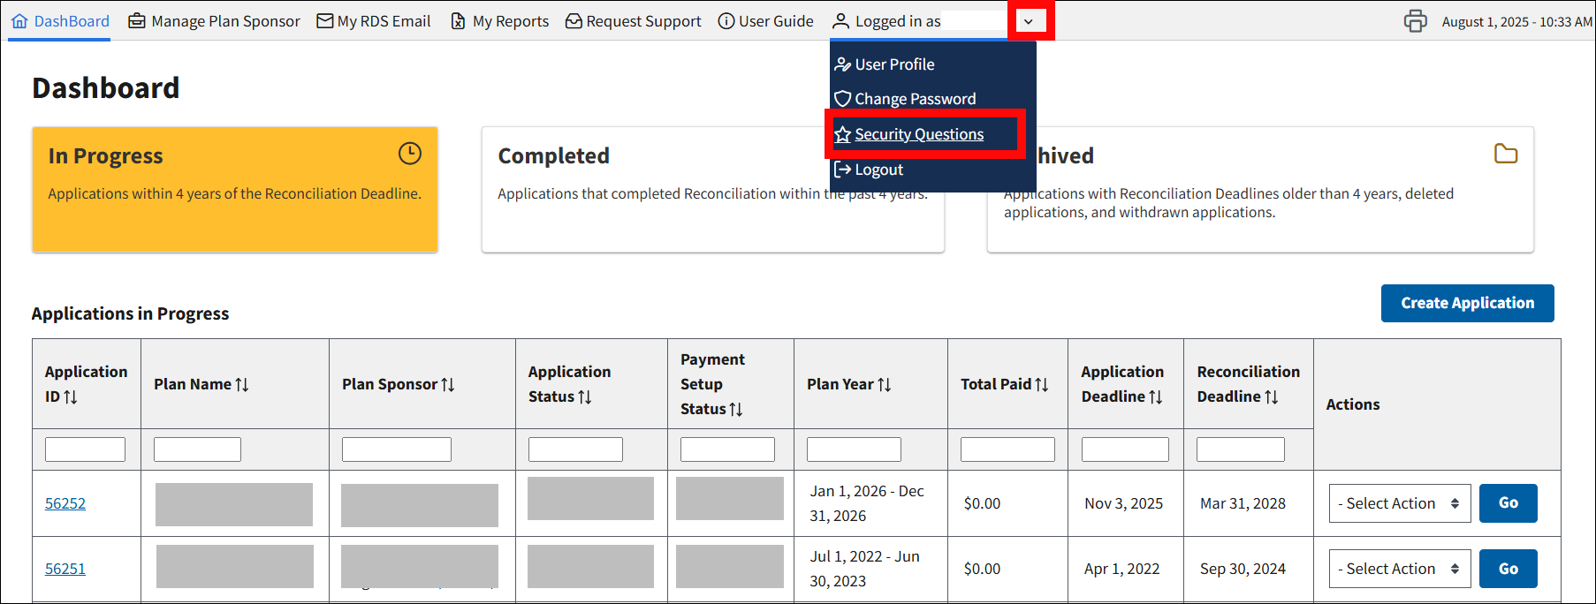
Task: Sort by Plan Year arrows icon
Action: tap(885, 385)
